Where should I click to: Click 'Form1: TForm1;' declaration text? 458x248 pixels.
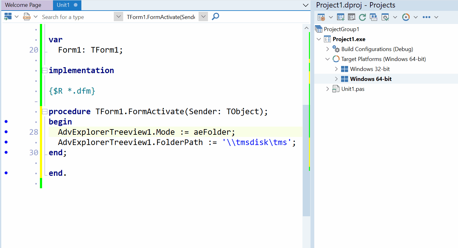click(90, 50)
